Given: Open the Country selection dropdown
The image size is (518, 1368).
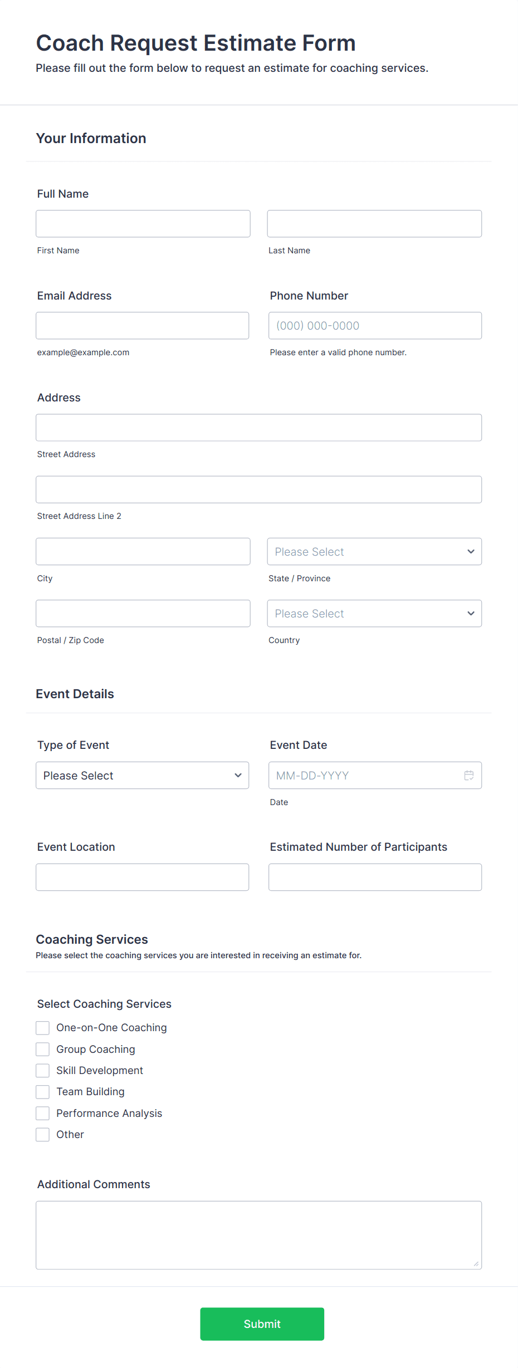Looking at the screenshot, I should [x=374, y=613].
